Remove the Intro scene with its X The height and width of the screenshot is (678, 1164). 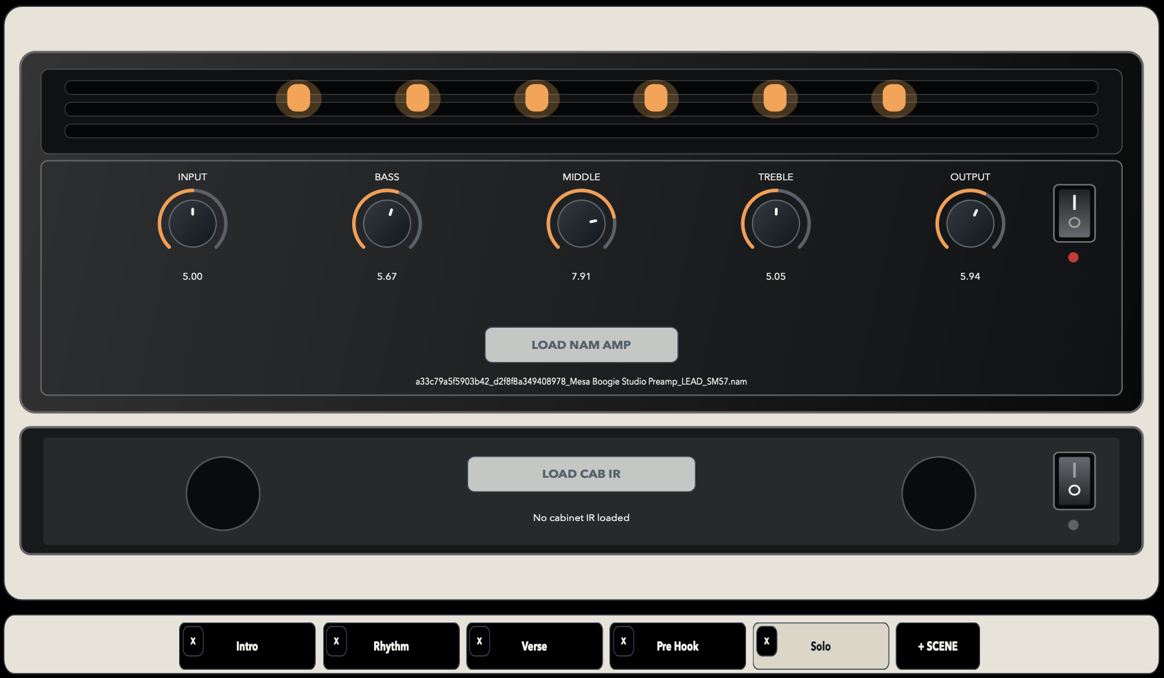click(x=193, y=642)
